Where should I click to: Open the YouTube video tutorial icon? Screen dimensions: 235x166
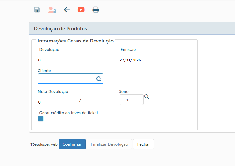(x=81, y=10)
